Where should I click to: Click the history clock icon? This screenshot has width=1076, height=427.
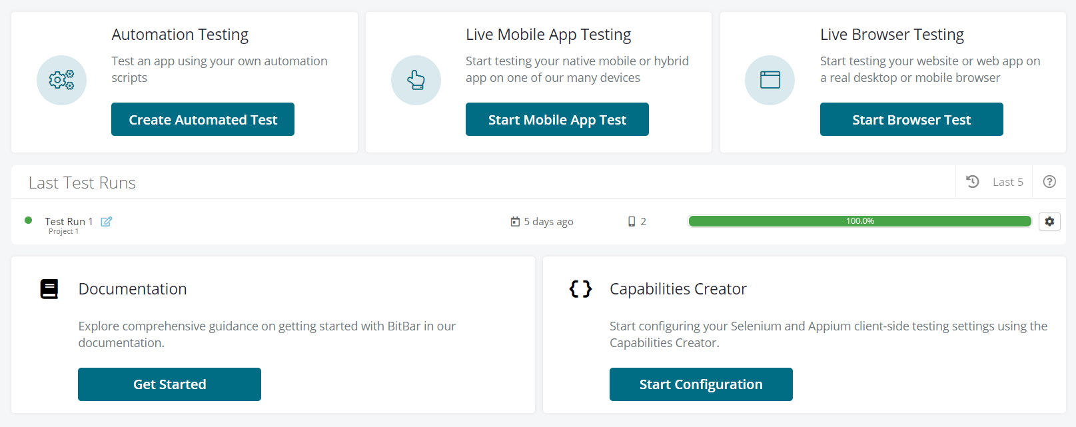pyautogui.click(x=973, y=182)
